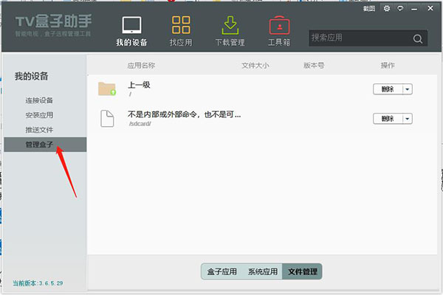The height and width of the screenshot is (295, 443).
Task: Click 删除 button for 上一级 folder
Action: (x=388, y=89)
